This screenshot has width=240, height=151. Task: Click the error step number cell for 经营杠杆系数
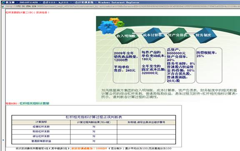point(146,127)
